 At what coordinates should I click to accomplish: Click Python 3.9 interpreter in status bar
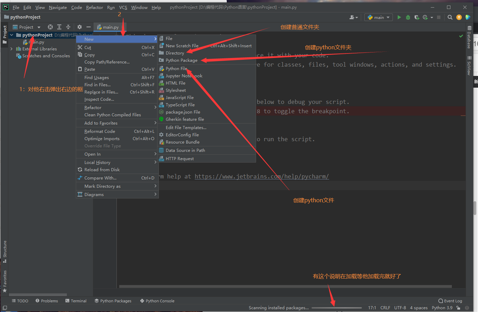pos(442,308)
